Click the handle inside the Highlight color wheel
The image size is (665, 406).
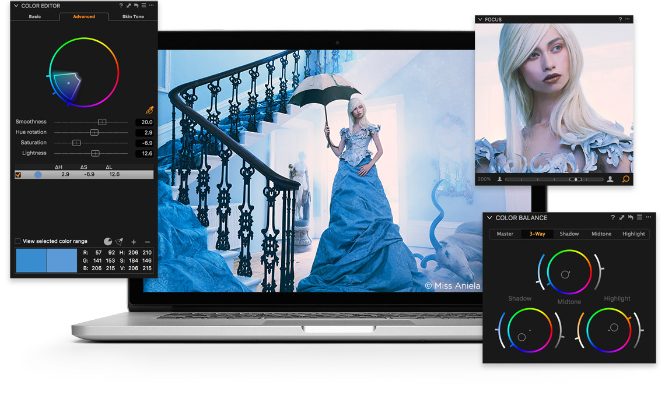coord(614,327)
